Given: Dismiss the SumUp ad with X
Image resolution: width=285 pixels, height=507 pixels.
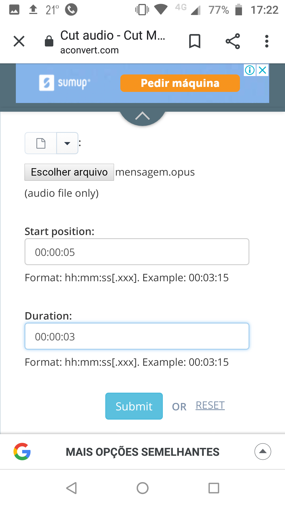Looking at the screenshot, I should point(263,70).
